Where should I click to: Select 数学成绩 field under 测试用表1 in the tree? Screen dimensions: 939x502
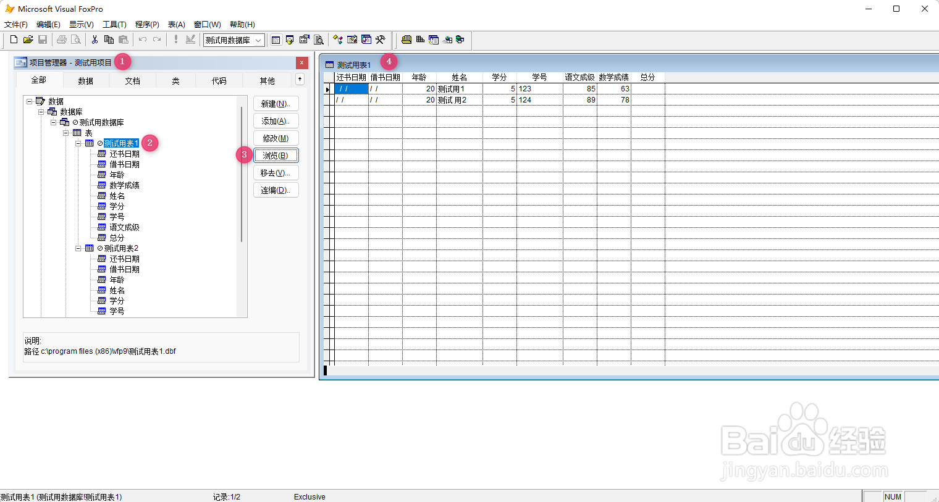(x=124, y=185)
